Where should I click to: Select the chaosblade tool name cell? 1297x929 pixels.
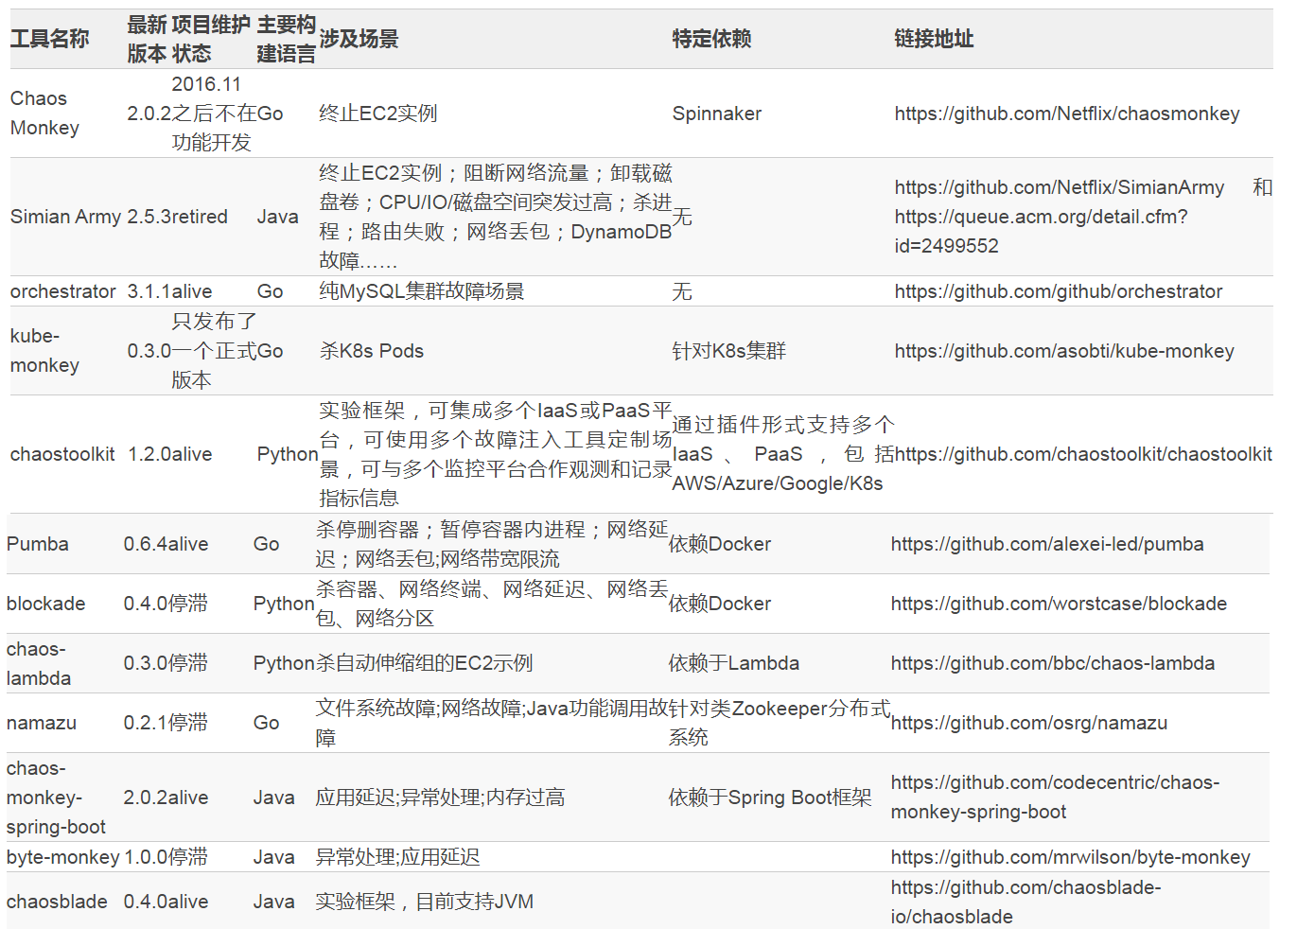coord(57,902)
